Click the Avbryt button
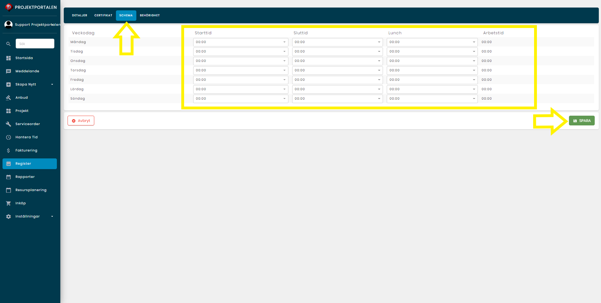 [x=81, y=121]
